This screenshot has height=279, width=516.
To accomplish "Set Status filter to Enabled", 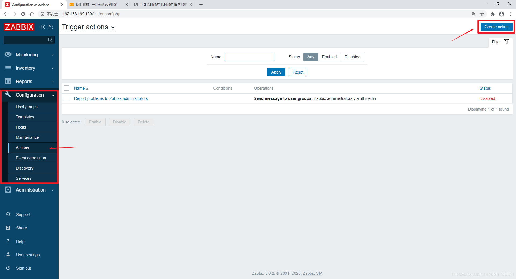I will click(x=329, y=57).
